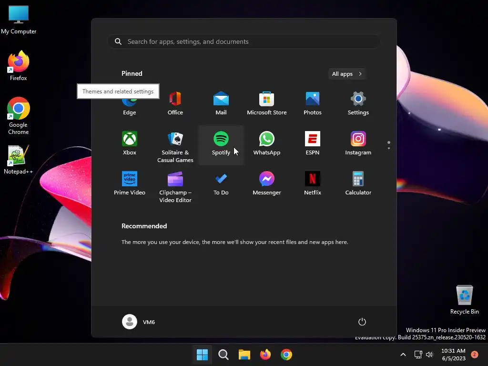The height and width of the screenshot is (366, 488).
Task: Open Edge from pinned apps
Action: click(130, 107)
